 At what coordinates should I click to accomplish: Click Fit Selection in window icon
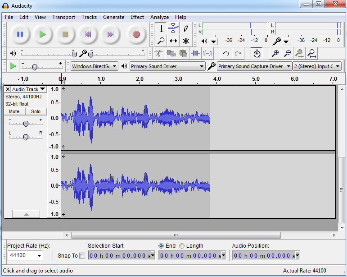299,53
